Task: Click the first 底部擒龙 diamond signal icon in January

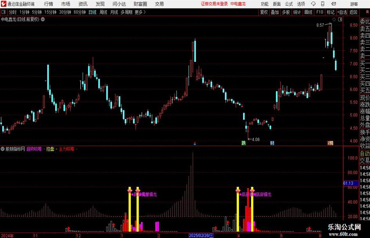Action: (129, 190)
